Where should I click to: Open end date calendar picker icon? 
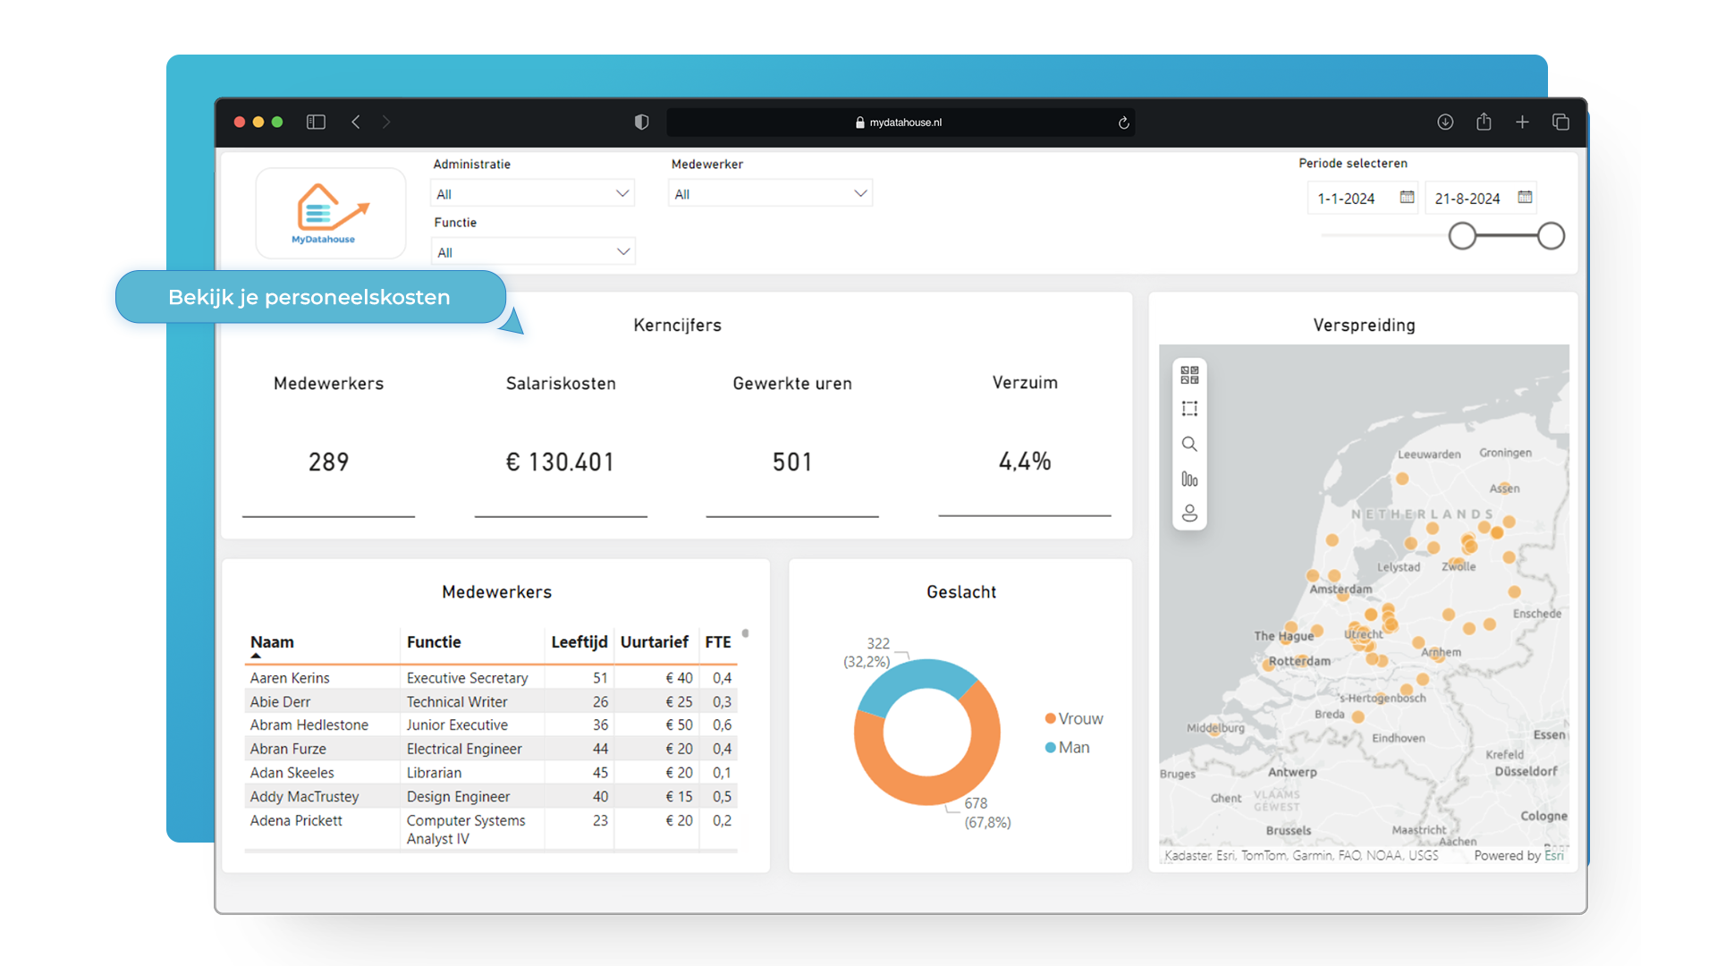click(x=1525, y=198)
